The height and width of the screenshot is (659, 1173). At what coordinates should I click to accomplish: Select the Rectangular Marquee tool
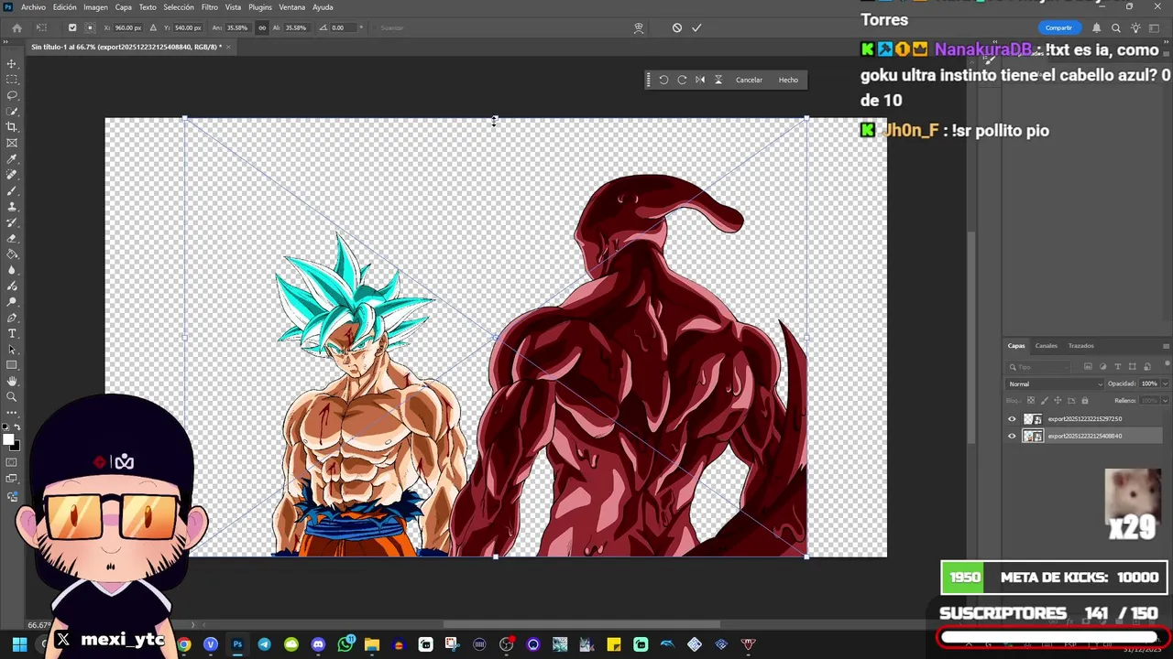12,80
